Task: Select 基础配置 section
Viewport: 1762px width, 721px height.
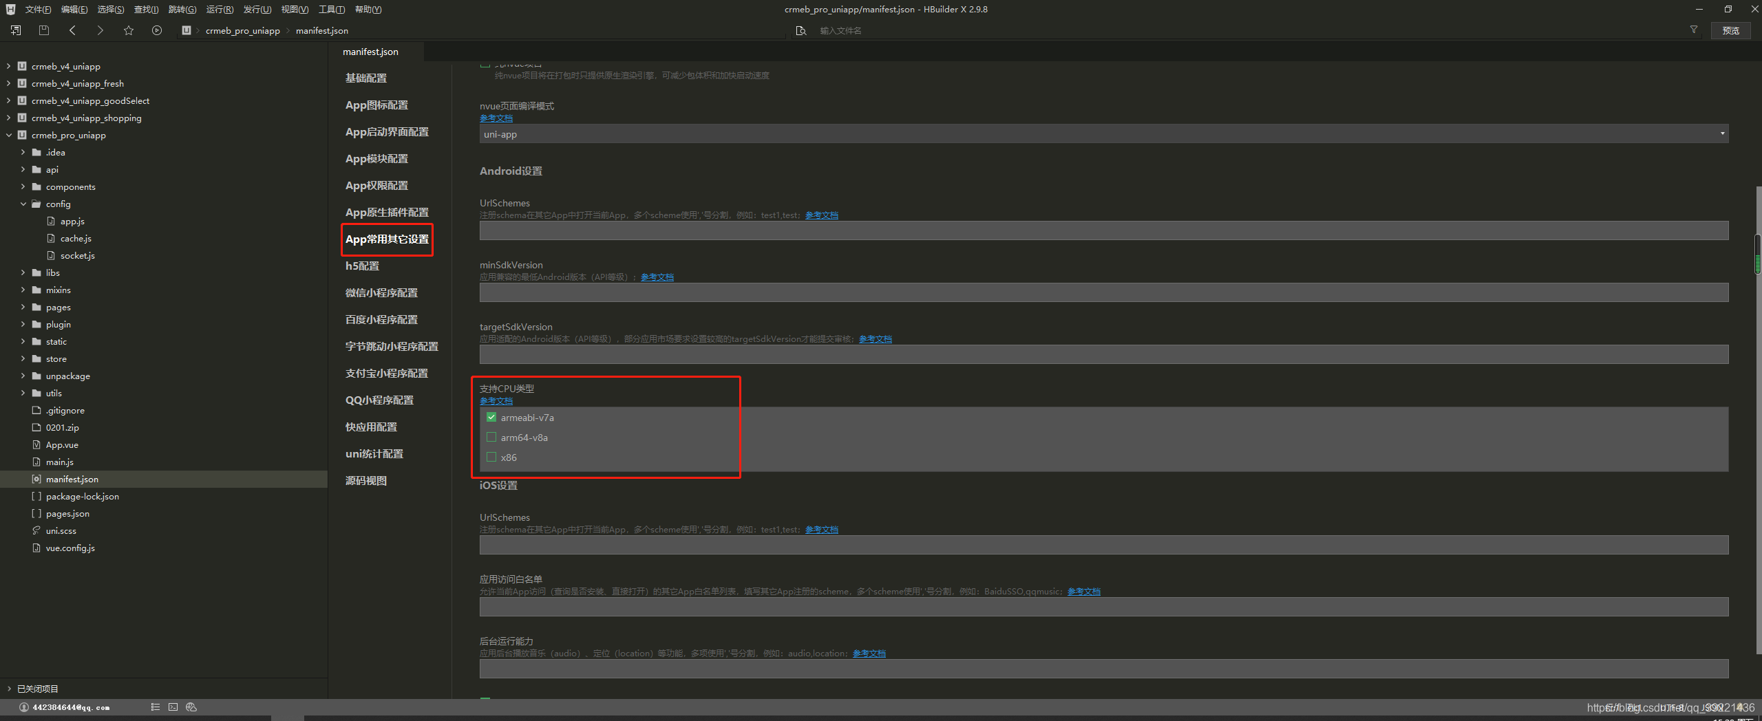Action: click(366, 78)
